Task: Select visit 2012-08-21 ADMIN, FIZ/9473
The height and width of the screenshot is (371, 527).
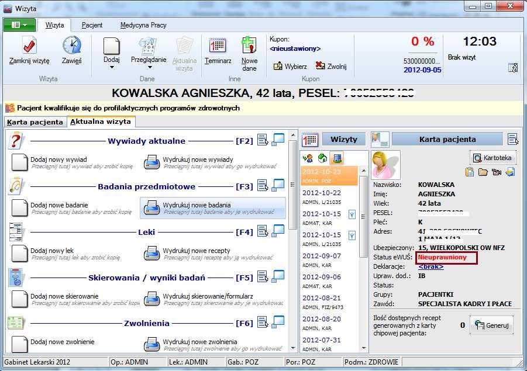Action: pos(329,302)
